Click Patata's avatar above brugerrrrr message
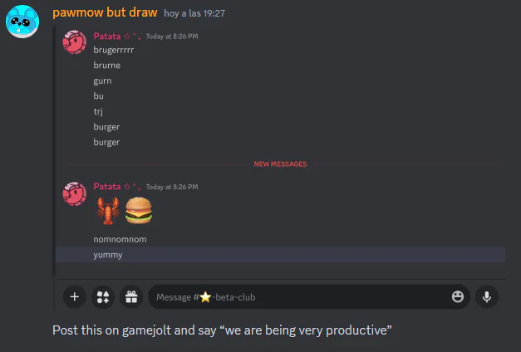Image resolution: width=521 pixels, height=352 pixels. coord(75,42)
